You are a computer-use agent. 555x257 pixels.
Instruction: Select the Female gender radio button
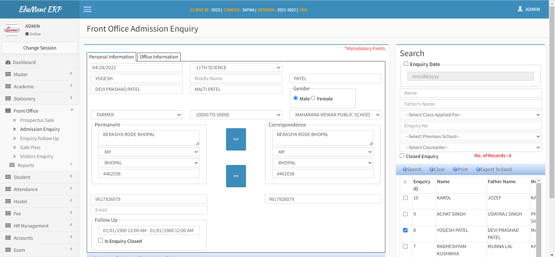313,98
